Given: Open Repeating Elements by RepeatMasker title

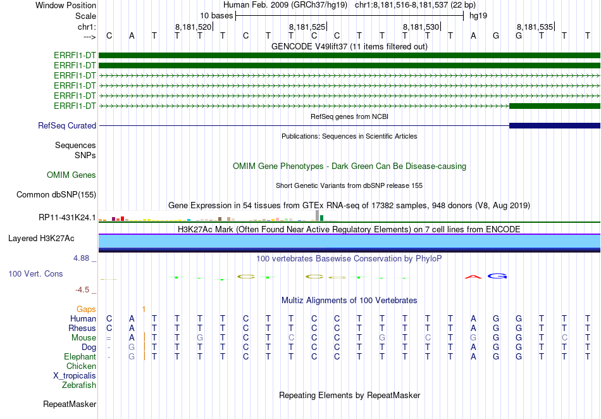Looking at the screenshot, I should click(349, 395).
